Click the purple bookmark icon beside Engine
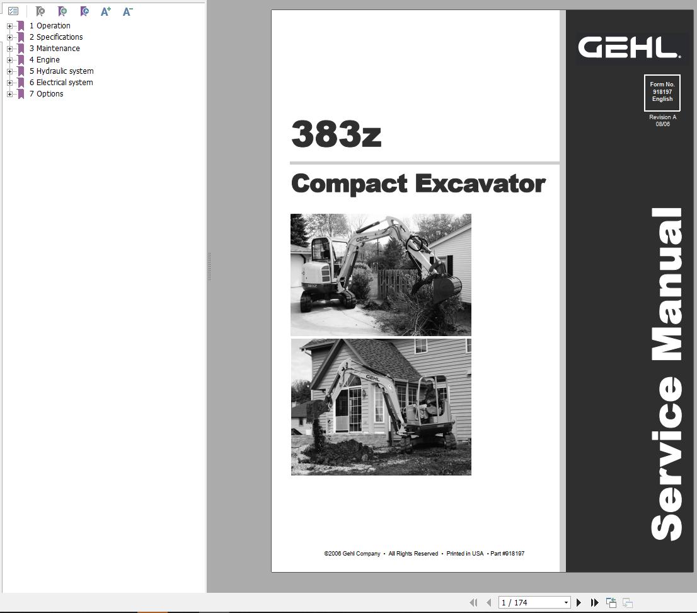Screen dimensions: 697x613 [21, 60]
